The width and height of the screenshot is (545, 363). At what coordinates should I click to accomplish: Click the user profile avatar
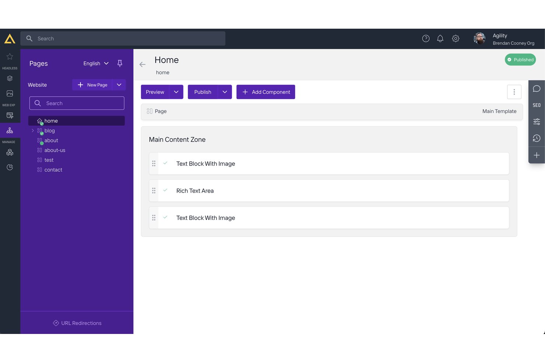[479, 39]
